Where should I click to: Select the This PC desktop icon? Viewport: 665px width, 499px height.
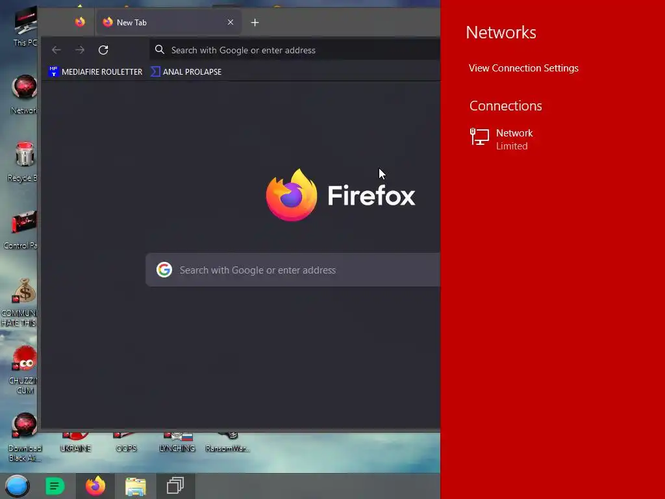coord(25,27)
